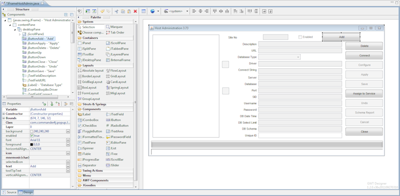Pick JTree from the palette
The width and height of the screenshot is (400, 196).
coord(112,154)
